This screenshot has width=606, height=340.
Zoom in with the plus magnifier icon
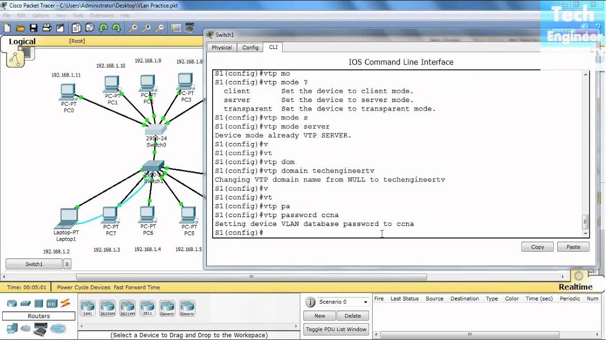click(x=133, y=28)
